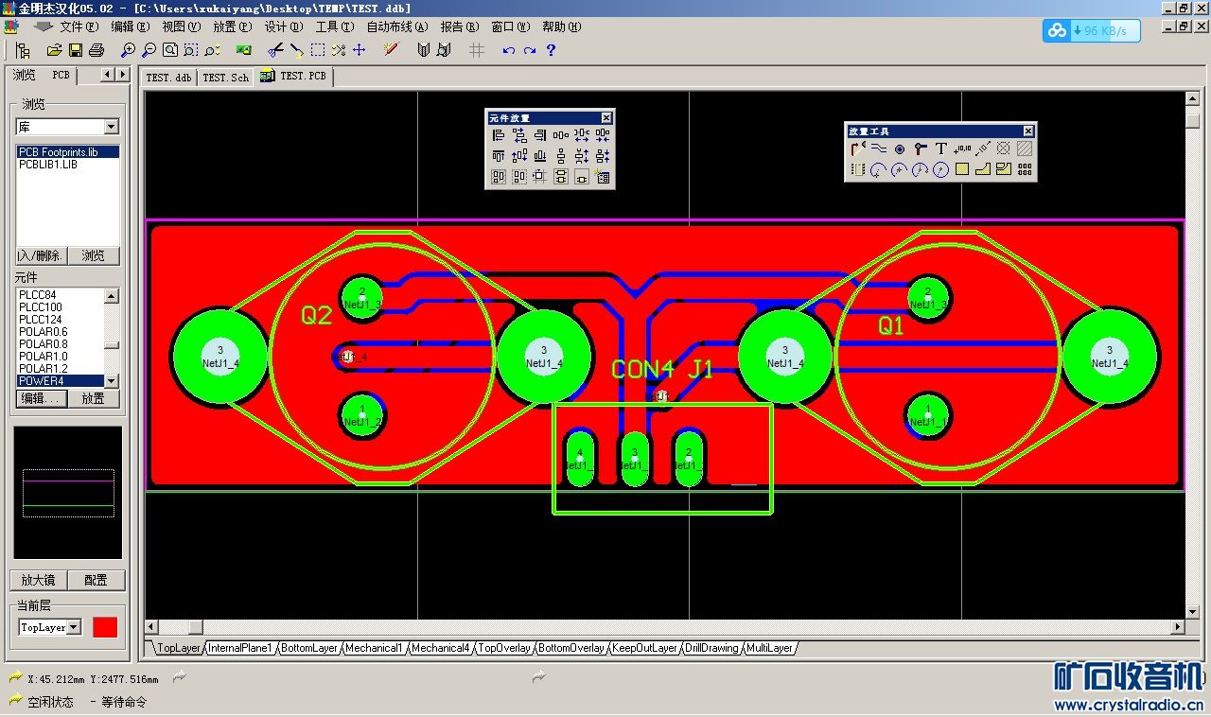Click the 放大镜 button
The width and height of the screenshot is (1211, 717).
pos(39,580)
